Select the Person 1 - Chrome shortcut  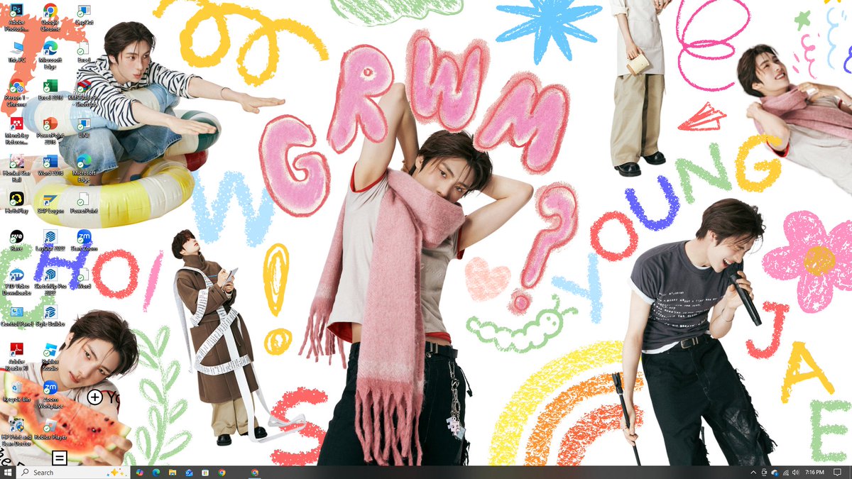[x=16, y=92]
